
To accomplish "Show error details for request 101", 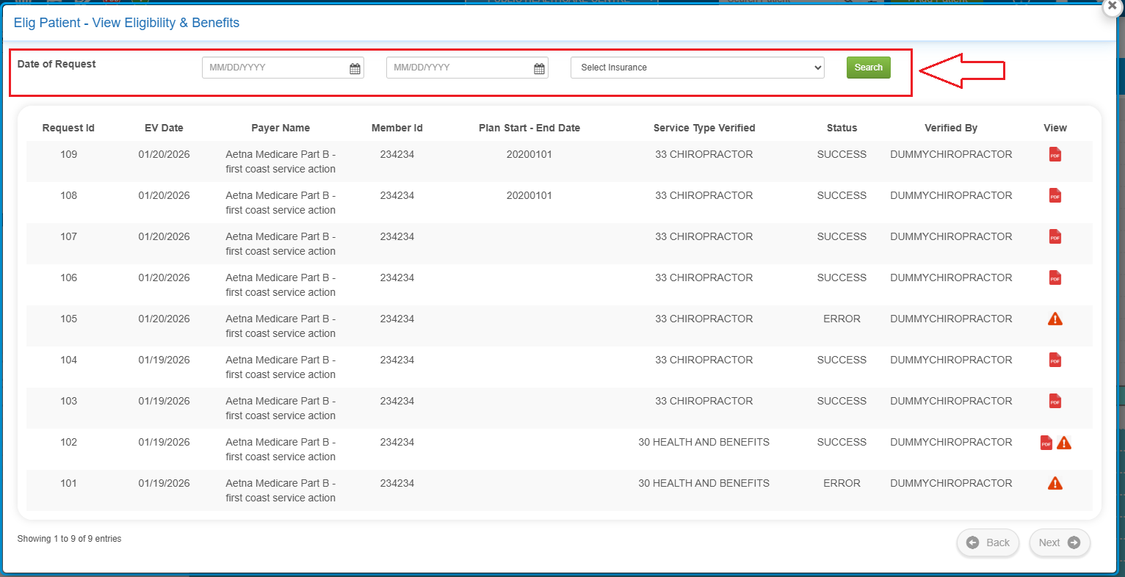I will (x=1055, y=484).
